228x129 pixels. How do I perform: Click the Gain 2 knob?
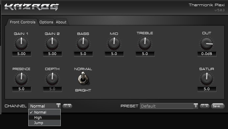[52, 43]
